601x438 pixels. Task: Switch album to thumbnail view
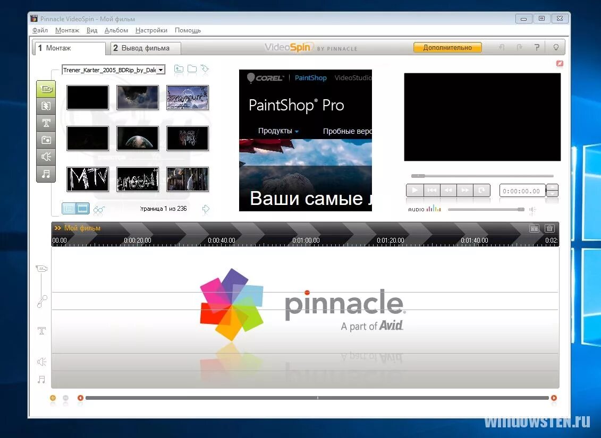[82, 209]
